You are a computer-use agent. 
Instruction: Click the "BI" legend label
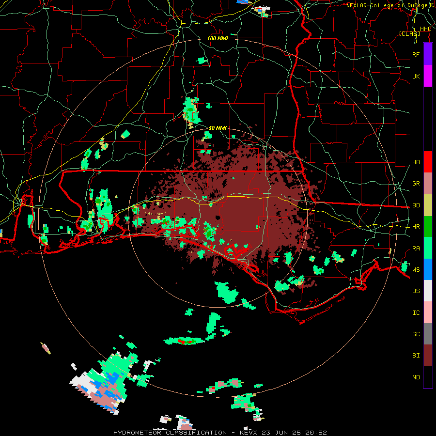(416, 356)
